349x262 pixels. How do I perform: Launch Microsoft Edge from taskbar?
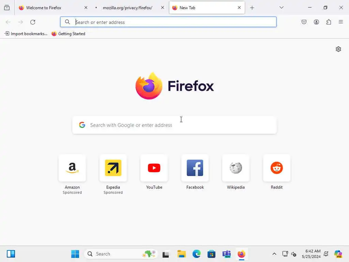pos(197,254)
